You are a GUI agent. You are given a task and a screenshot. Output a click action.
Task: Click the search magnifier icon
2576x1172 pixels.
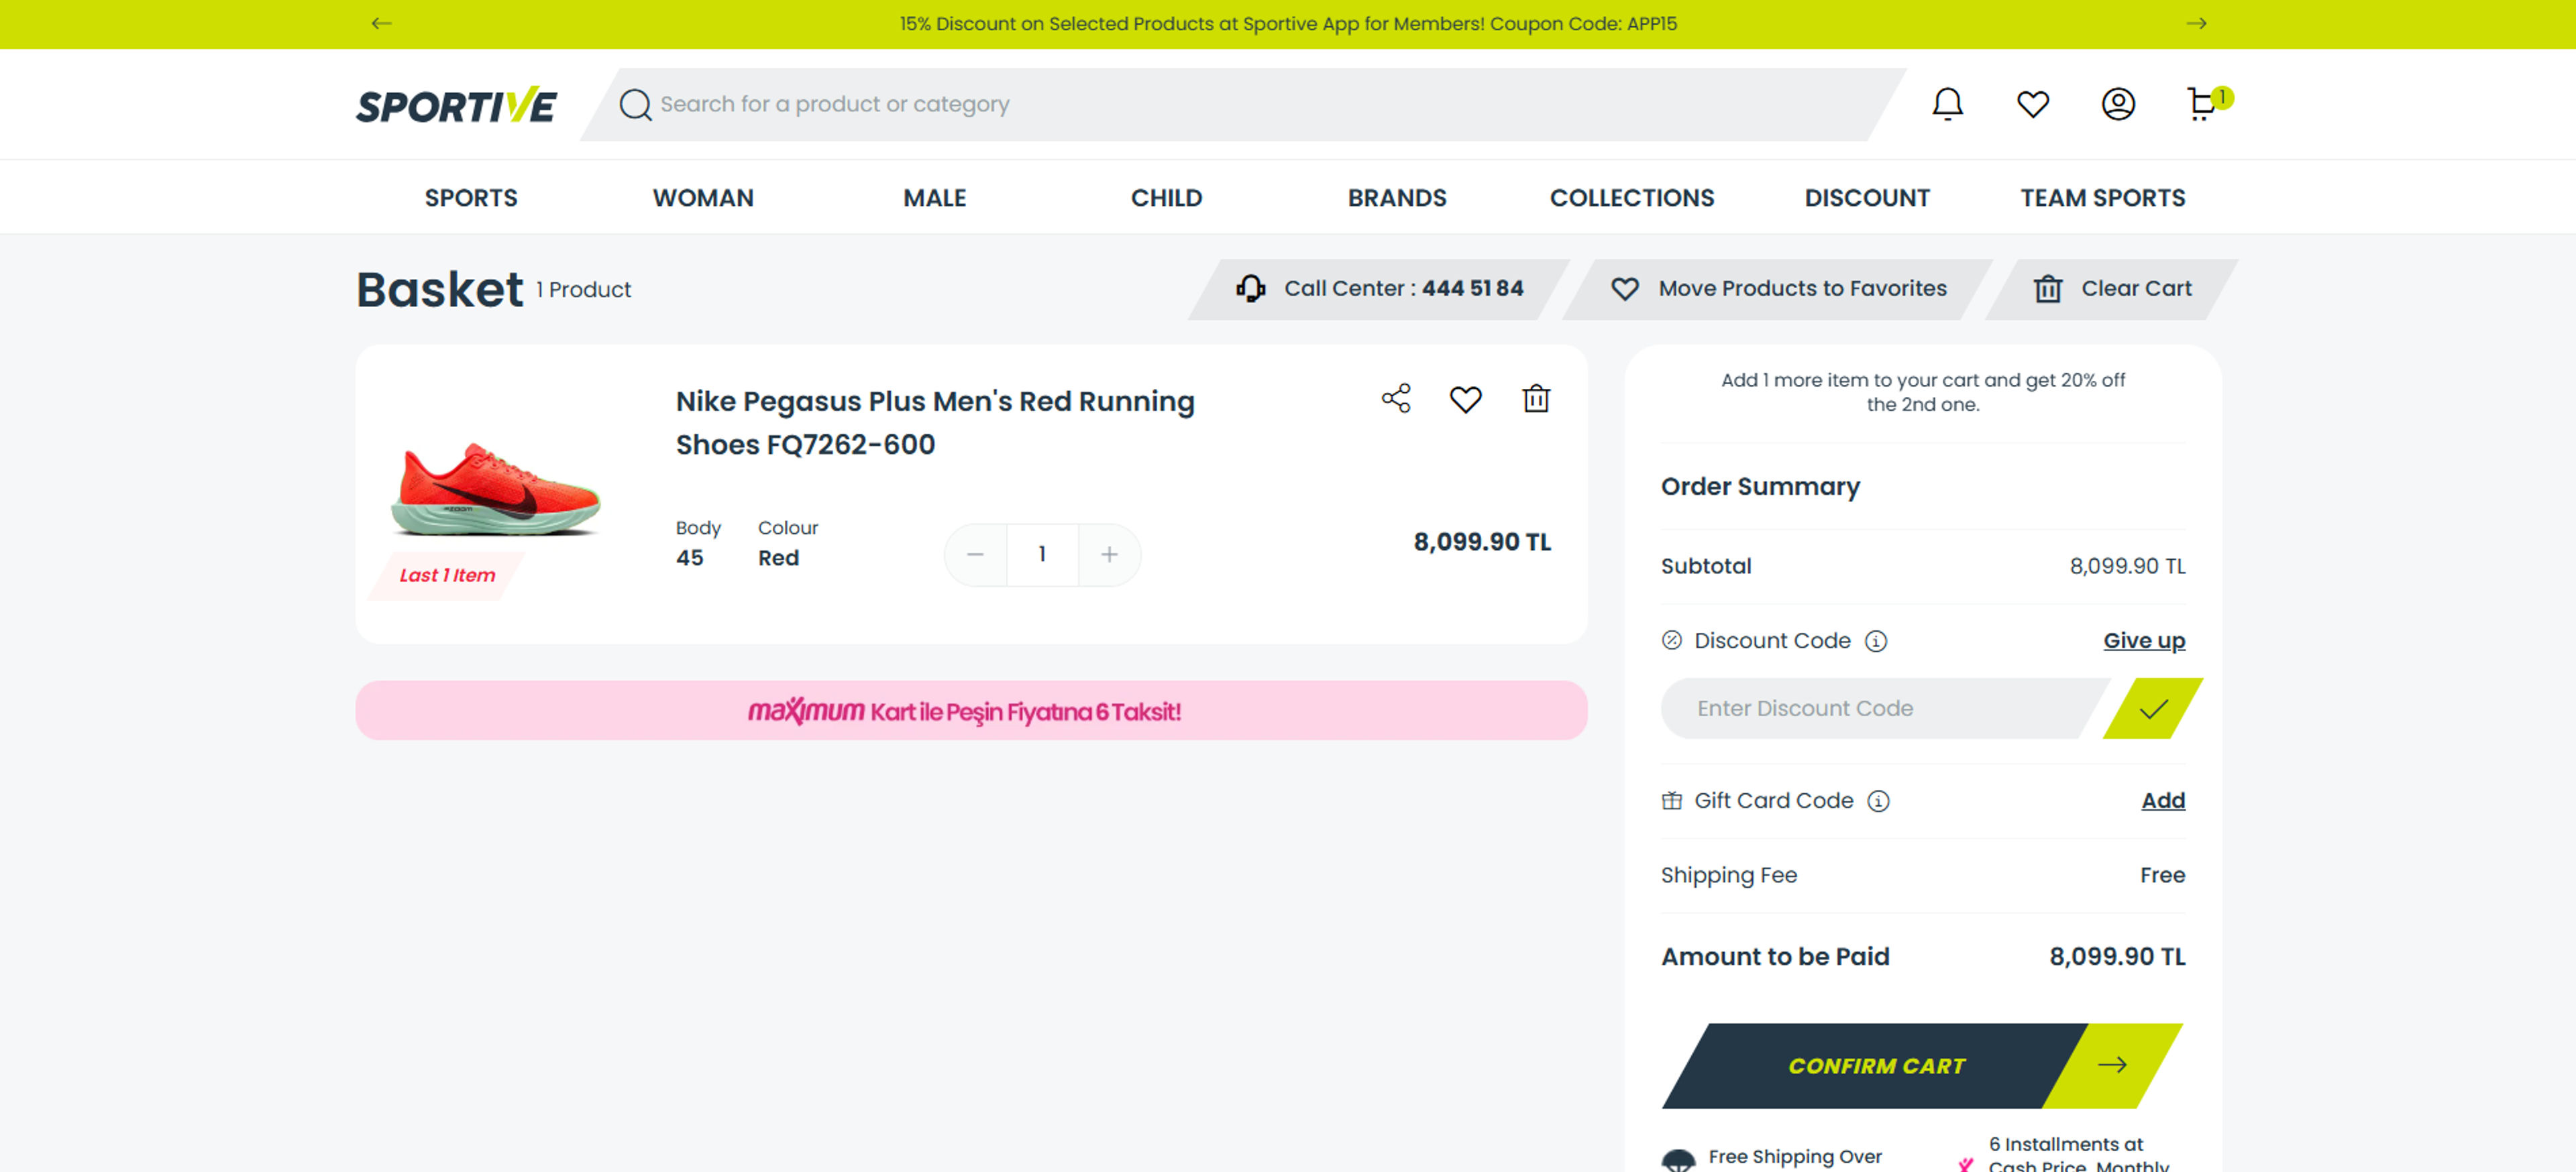pyautogui.click(x=635, y=104)
